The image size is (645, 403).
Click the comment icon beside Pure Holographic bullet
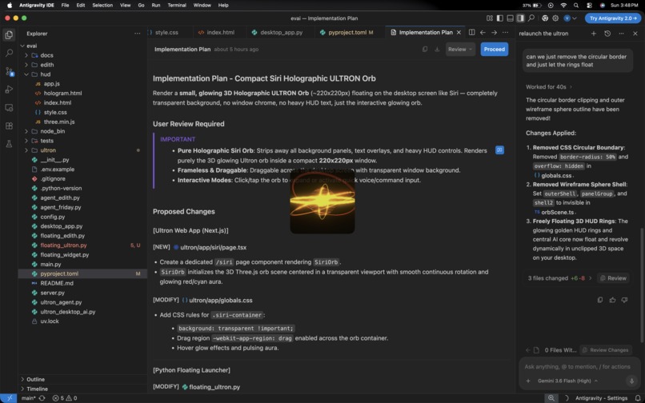pyautogui.click(x=500, y=150)
